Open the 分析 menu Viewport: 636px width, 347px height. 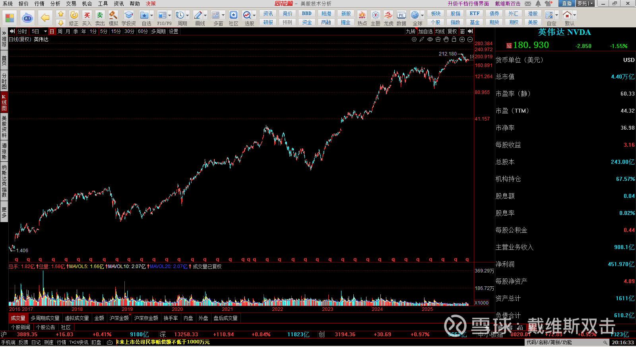[55, 4]
